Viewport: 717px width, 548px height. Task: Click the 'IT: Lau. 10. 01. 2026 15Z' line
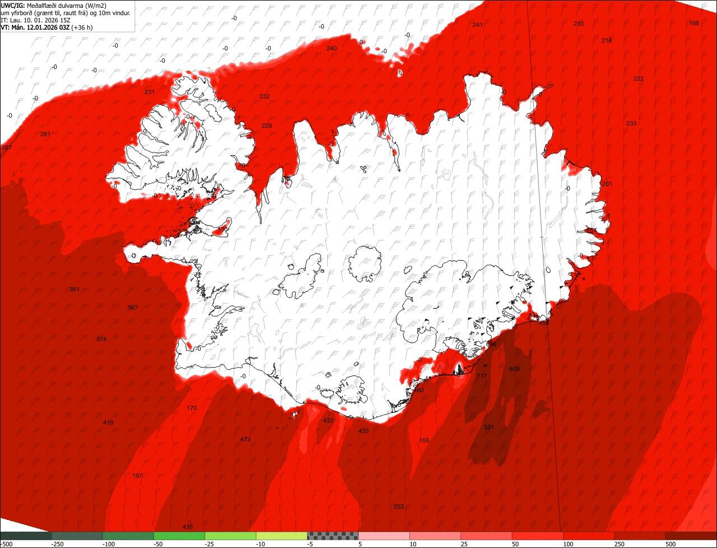pos(36,20)
